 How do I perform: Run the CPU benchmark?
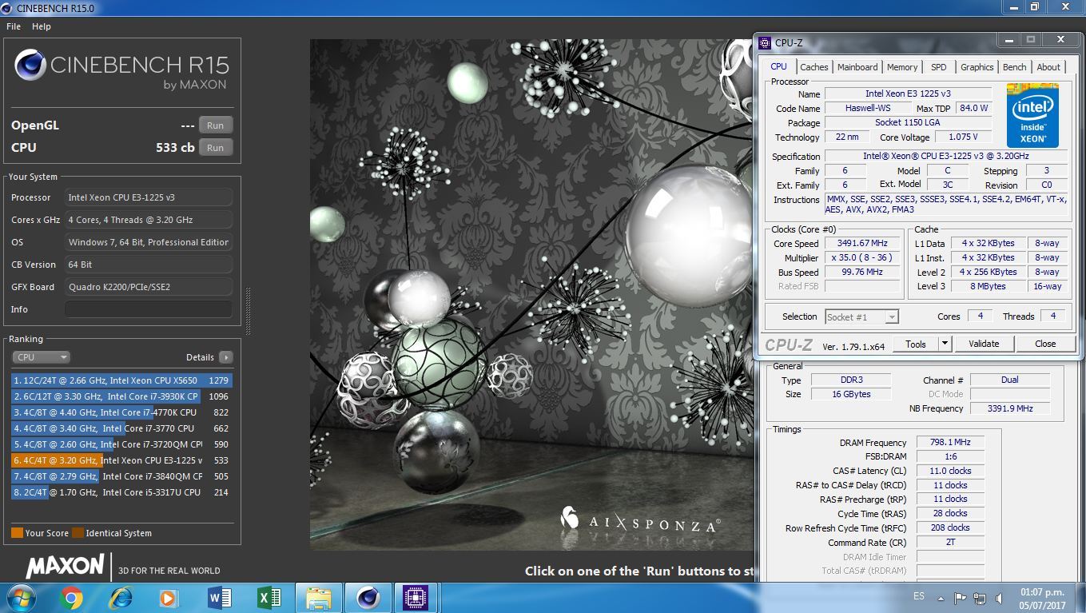tap(216, 148)
